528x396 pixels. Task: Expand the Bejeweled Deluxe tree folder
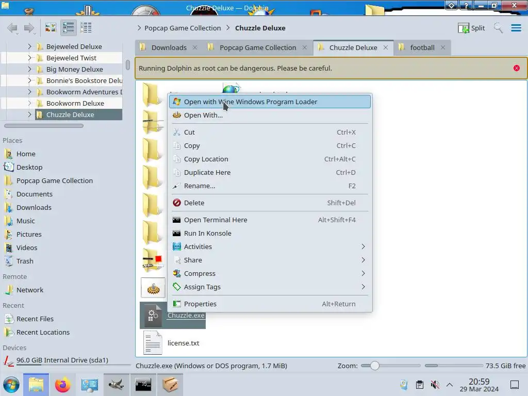point(29,46)
